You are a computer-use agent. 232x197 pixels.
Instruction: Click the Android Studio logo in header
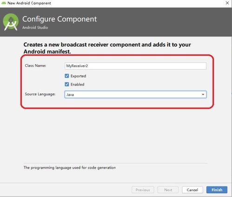click(11, 22)
